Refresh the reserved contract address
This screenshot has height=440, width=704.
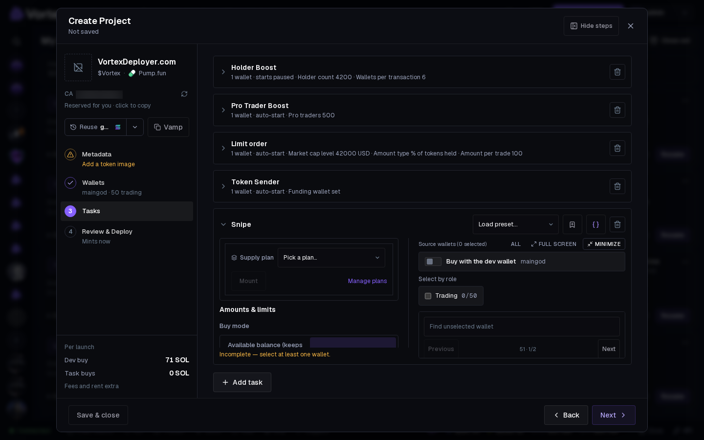[184, 94]
